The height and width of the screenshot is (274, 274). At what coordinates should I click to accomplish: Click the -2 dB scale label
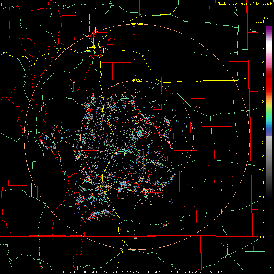tap(262, 156)
